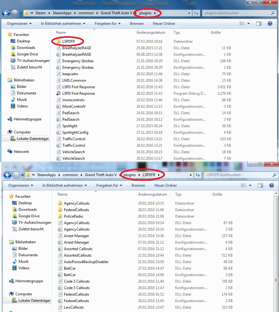Open Organisieren dropdown in plugins window

click(19, 24)
